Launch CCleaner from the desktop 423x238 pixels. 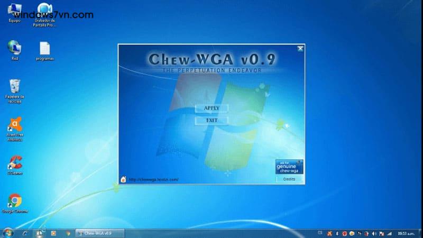click(x=15, y=163)
